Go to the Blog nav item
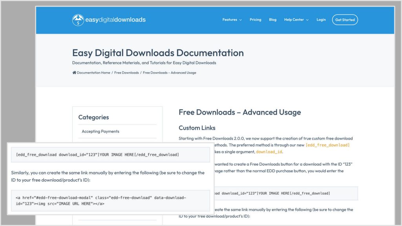 coord(272,20)
